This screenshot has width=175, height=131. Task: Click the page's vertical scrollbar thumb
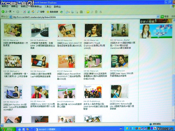pyautogui.click(x=173, y=90)
